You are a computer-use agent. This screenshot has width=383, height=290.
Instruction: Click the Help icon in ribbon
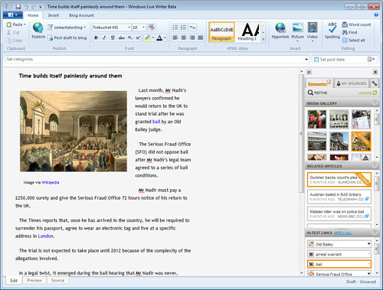[376, 15]
